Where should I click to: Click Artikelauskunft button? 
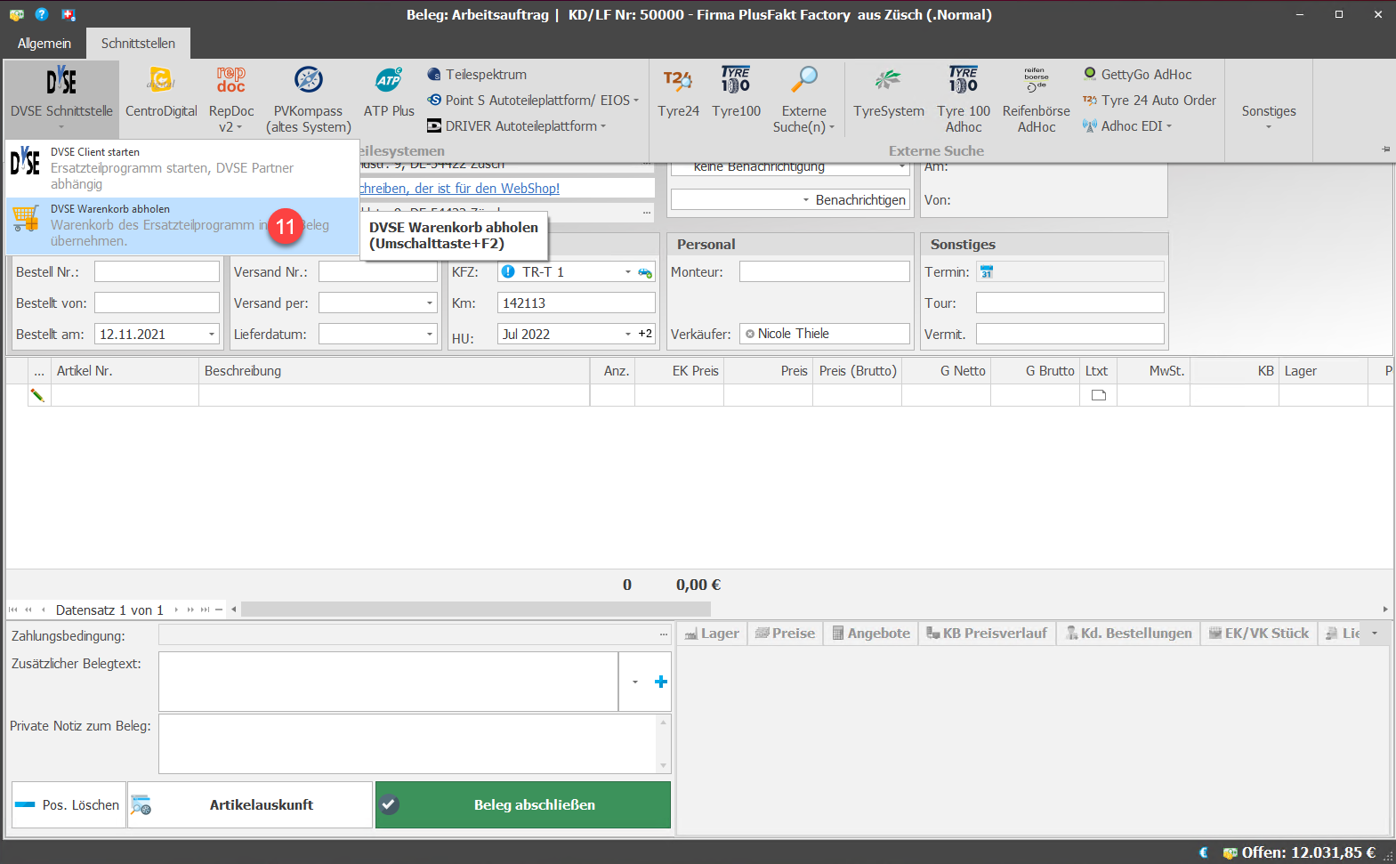[250, 804]
